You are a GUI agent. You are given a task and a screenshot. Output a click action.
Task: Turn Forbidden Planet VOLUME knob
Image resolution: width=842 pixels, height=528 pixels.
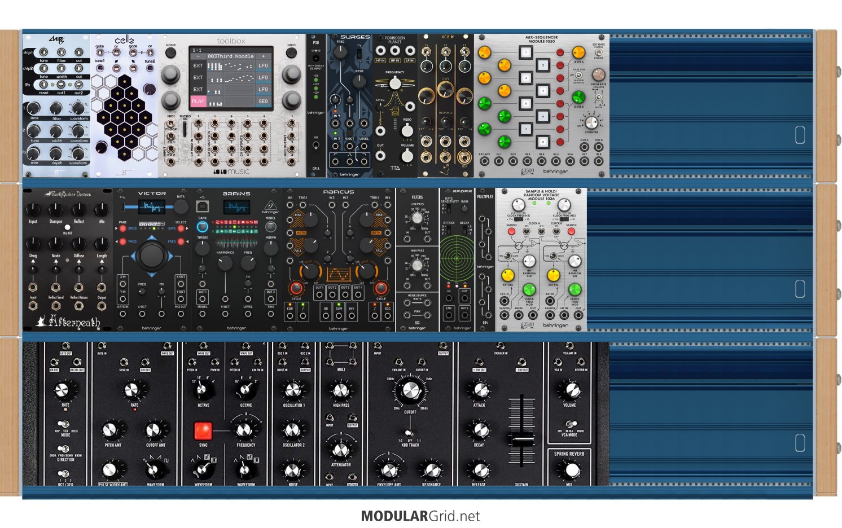click(407, 156)
